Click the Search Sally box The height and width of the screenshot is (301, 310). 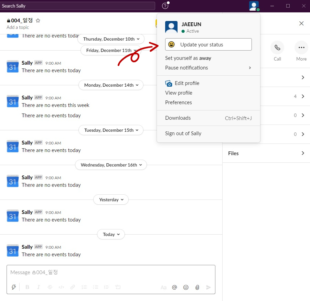pyautogui.click(x=77, y=6)
